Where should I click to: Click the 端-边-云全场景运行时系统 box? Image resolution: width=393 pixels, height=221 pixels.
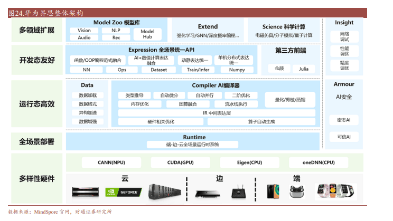[x=192, y=145]
